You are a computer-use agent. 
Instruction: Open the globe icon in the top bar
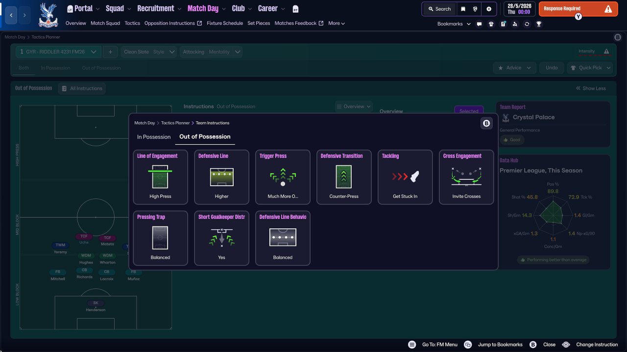click(x=475, y=9)
